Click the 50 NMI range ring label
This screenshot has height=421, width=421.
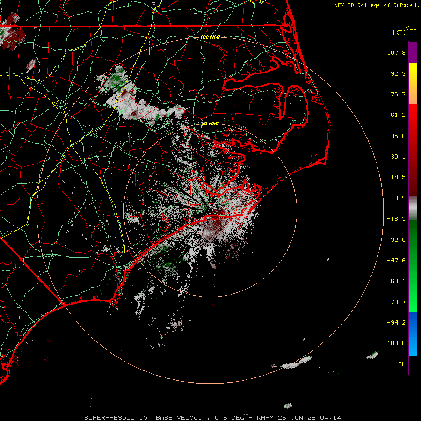tap(210, 123)
